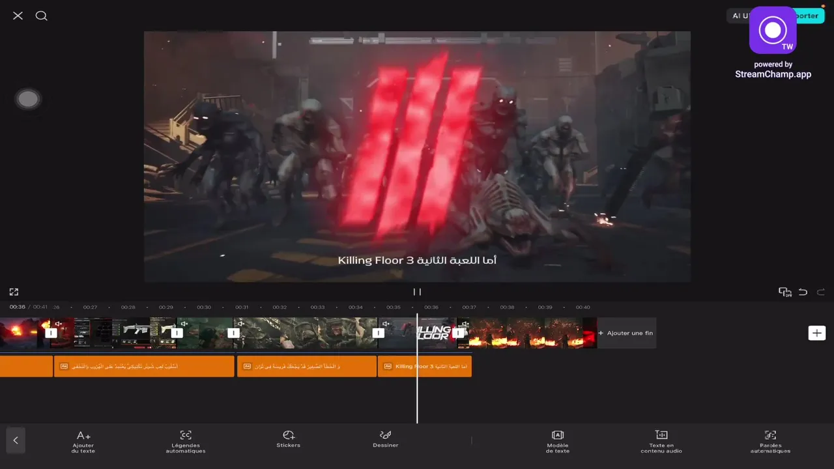The image size is (834, 469).
Task: Open transition just after Killing Floor logo clip
Action: pos(459,333)
